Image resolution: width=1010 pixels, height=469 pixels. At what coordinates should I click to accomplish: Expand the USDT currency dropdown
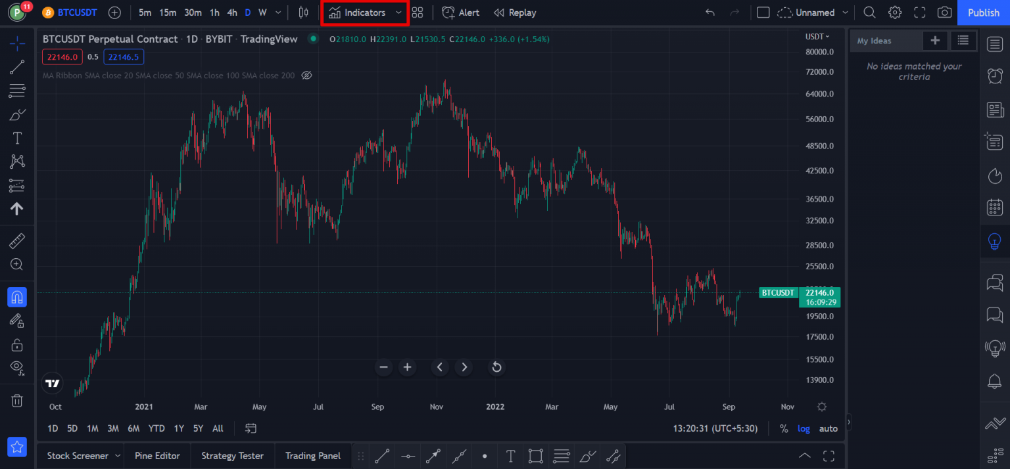tap(817, 36)
